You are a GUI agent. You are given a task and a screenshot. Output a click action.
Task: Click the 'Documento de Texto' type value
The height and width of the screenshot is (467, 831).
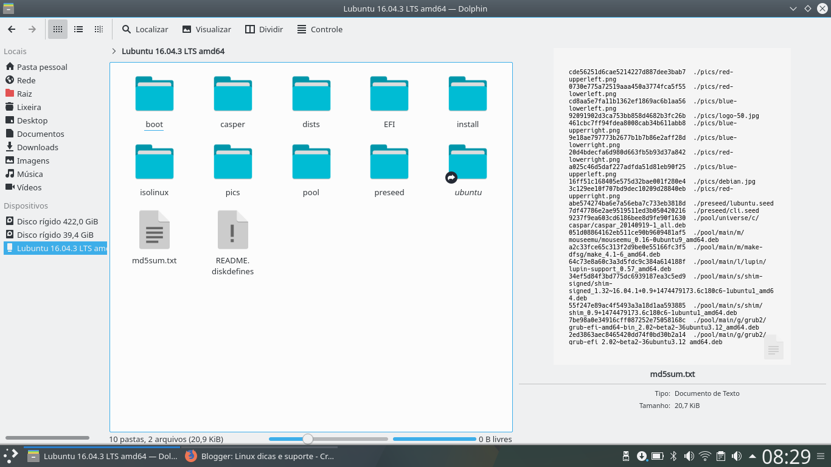(707, 393)
